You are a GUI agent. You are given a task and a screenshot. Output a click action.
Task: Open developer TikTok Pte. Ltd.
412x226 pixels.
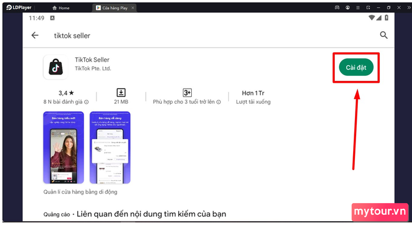(x=93, y=69)
